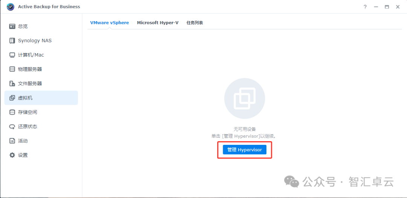Click the 管理 Hypervisor button
407x198 pixels.
point(245,150)
